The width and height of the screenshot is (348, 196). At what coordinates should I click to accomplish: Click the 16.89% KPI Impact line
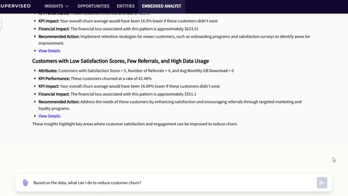point(129,86)
